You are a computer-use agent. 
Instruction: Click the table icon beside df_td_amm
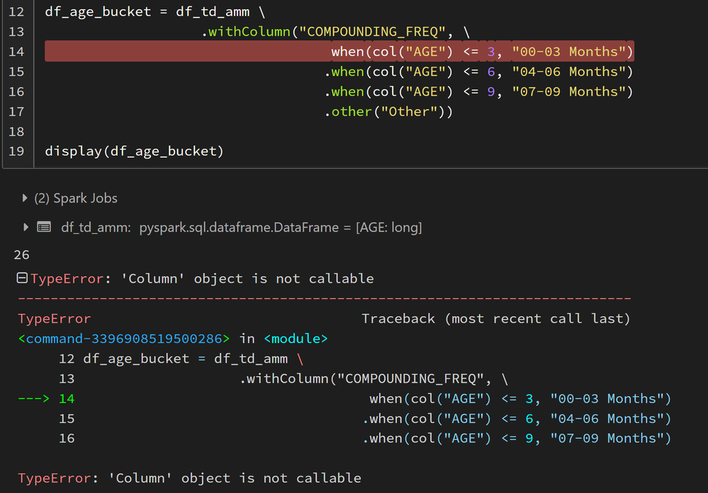point(44,227)
